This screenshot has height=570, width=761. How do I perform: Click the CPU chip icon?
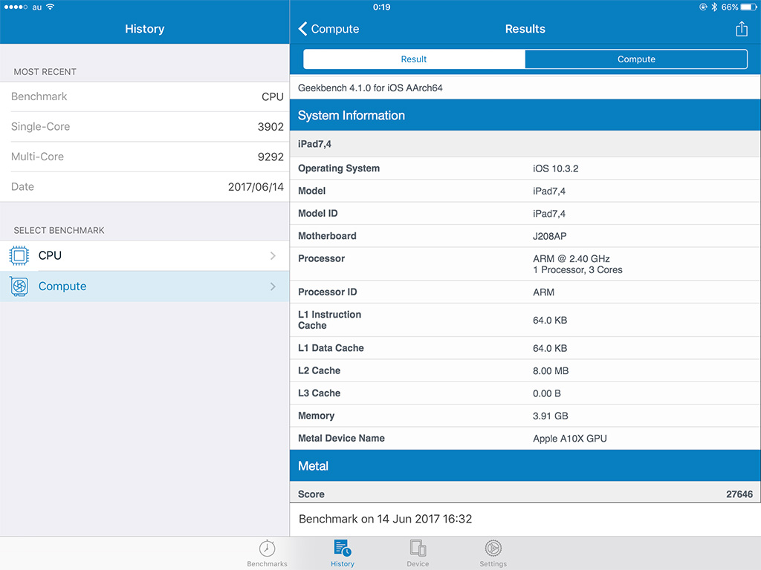pyautogui.click(x=19, y=255)
